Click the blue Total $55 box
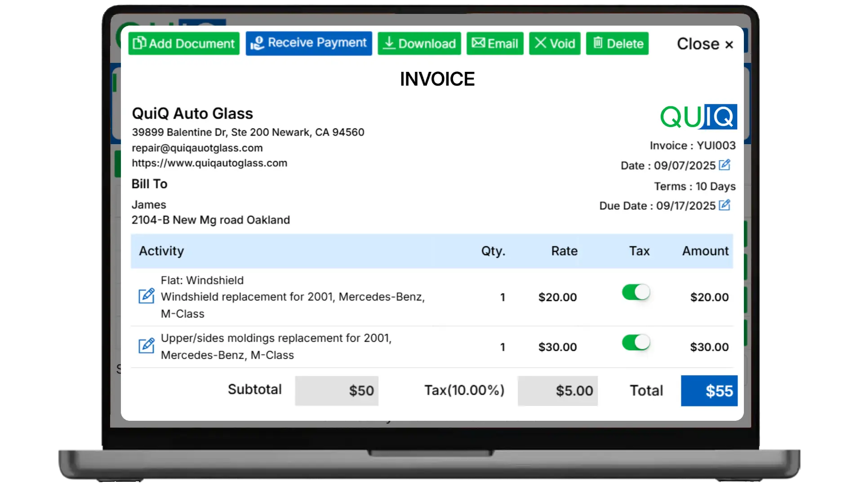Viewport: 863px width, 485px height. pyautogui.click(x=709, y=391)
